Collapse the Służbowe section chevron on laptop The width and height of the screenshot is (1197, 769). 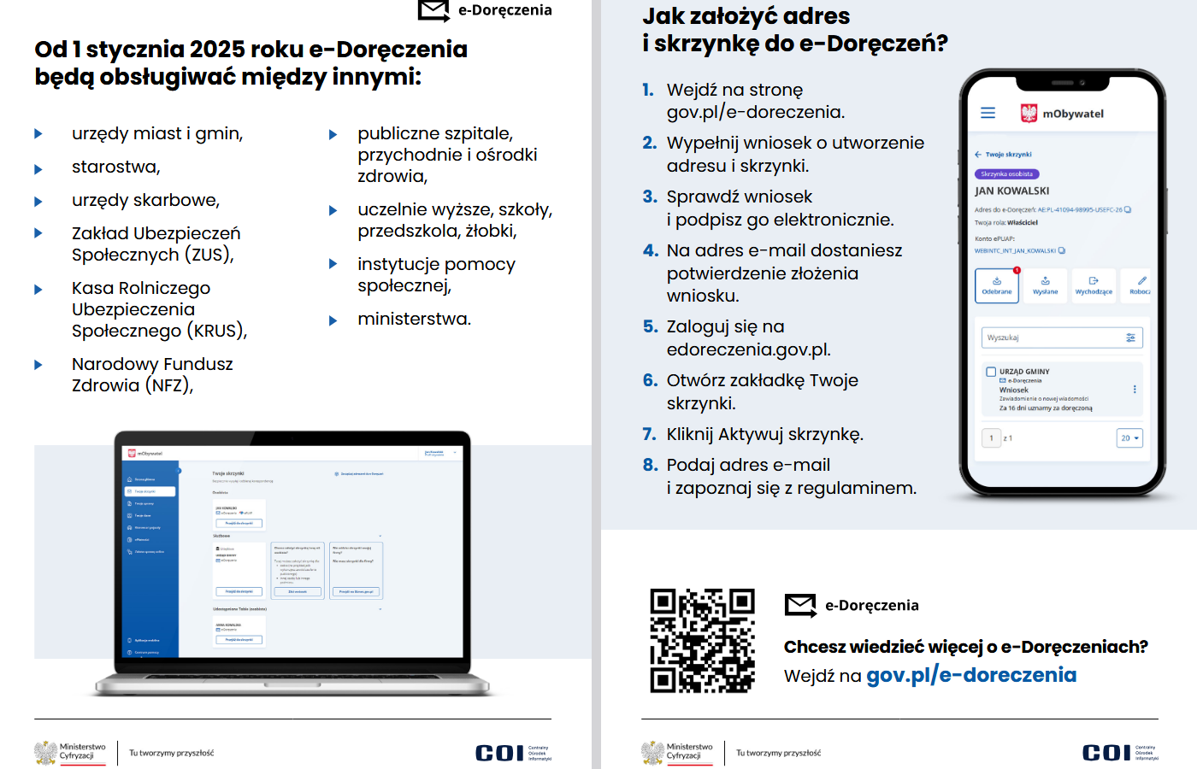pos(380,537)
